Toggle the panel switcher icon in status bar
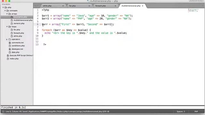 coord(3,111)
